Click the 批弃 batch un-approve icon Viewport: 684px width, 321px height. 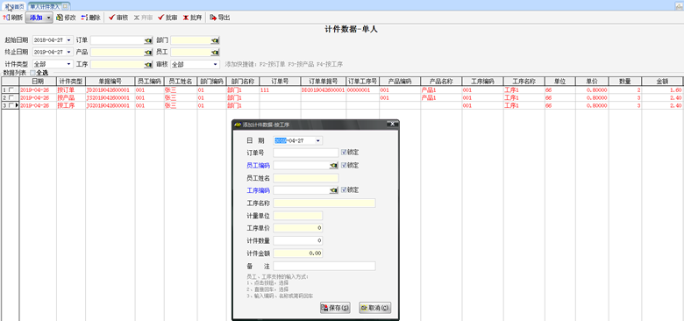[x=186, y=18]
